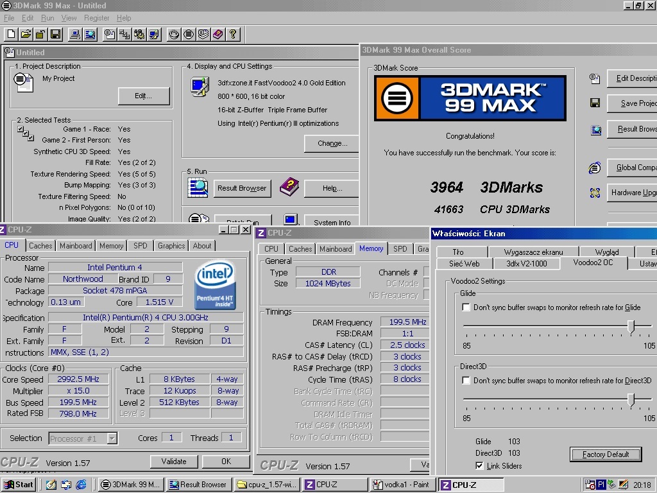Click the Save floppy disk toolbar icon
The width and height of the screenshot is (657, 493).
(55, 35)
